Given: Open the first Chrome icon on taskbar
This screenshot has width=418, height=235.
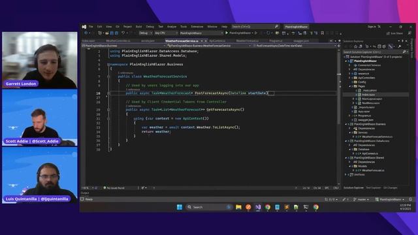Looking at the screenshot, I should (267, 207).
